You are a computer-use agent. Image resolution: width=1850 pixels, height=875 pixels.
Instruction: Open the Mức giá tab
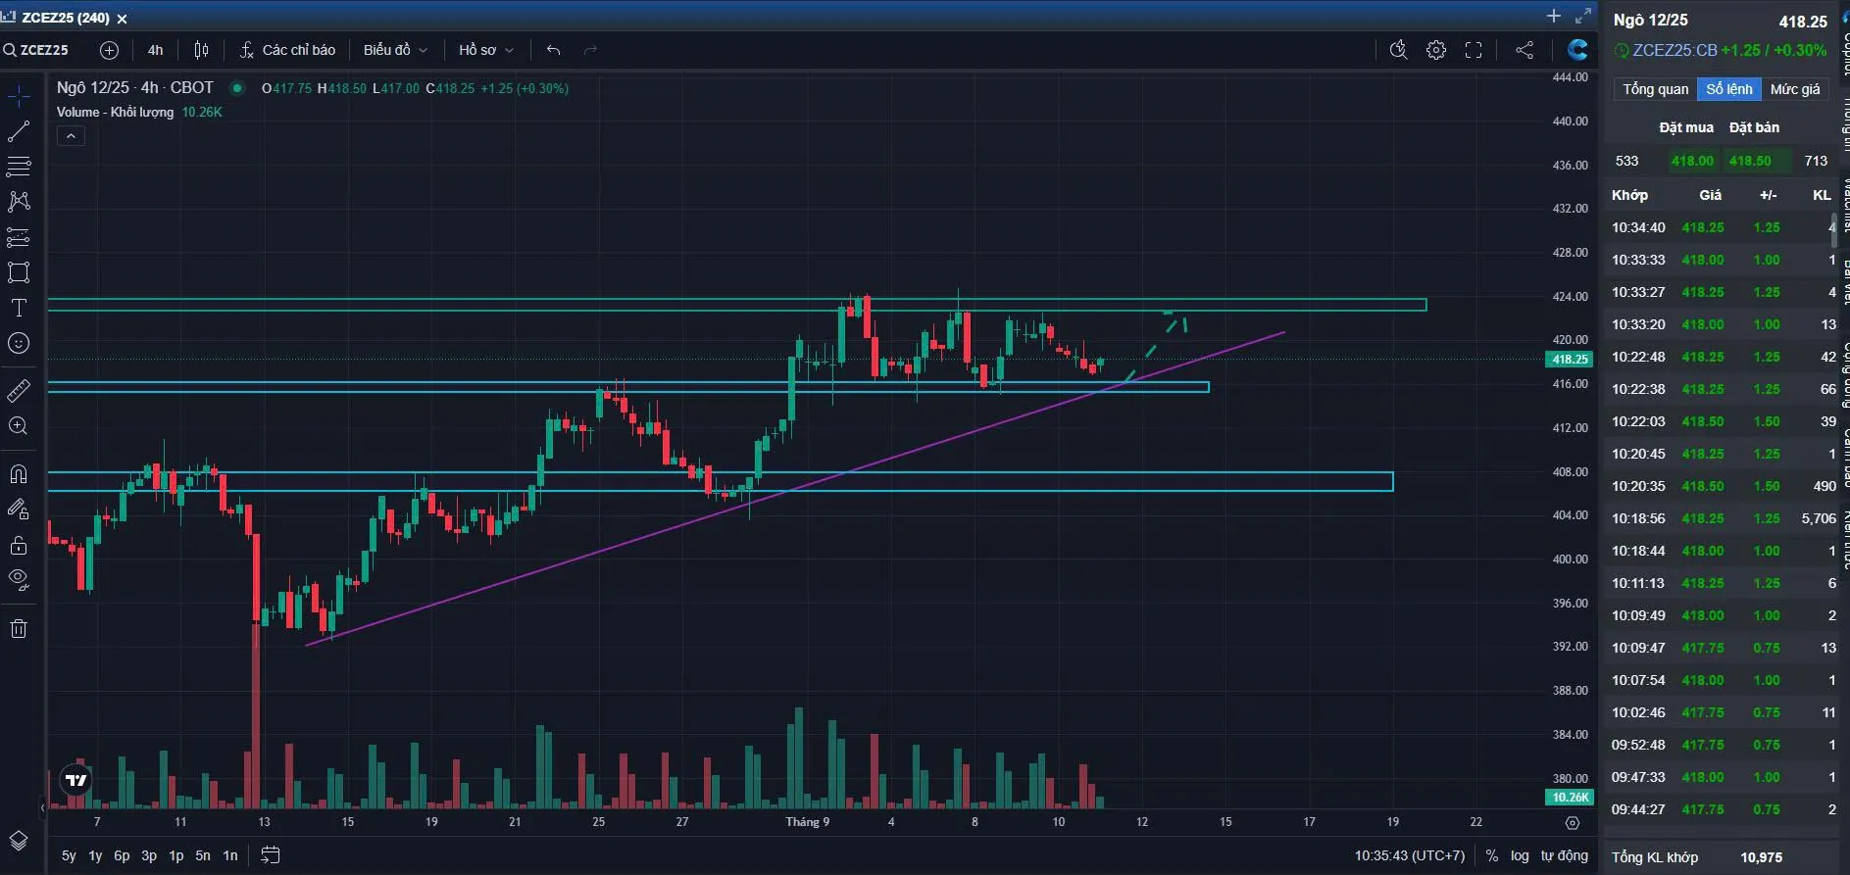(1795, 89)
